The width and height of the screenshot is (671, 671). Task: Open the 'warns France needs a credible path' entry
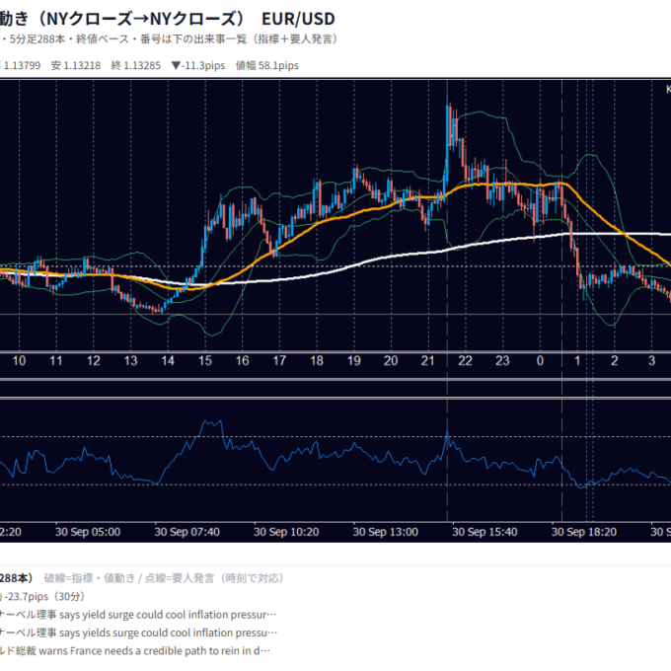pos(135,651)
